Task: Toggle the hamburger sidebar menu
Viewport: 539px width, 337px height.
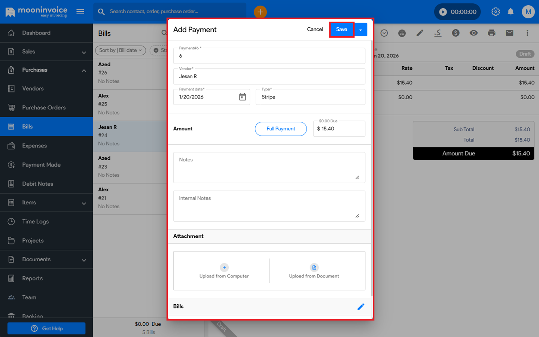Action: tap(80, 12)
